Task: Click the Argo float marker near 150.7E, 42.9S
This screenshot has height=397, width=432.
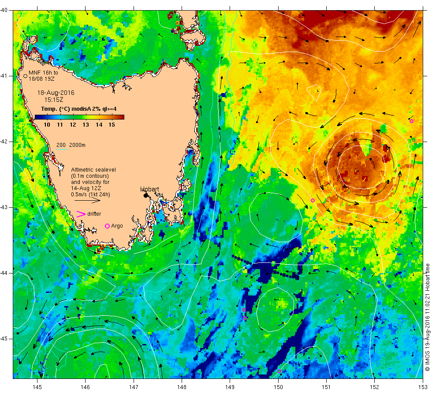Action: coord(313,200)
